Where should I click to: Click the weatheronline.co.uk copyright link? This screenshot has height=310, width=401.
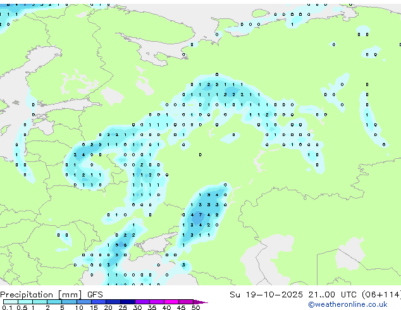coord(348,304)
